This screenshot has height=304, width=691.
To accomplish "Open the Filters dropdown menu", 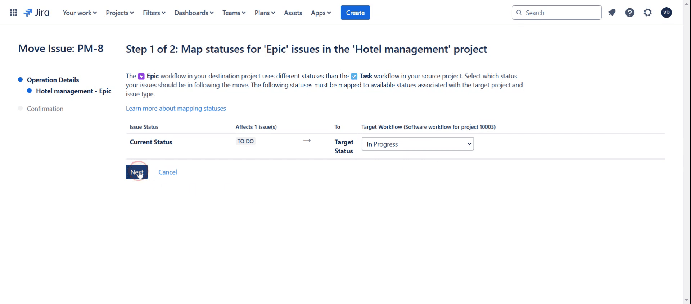I will 154,13.
